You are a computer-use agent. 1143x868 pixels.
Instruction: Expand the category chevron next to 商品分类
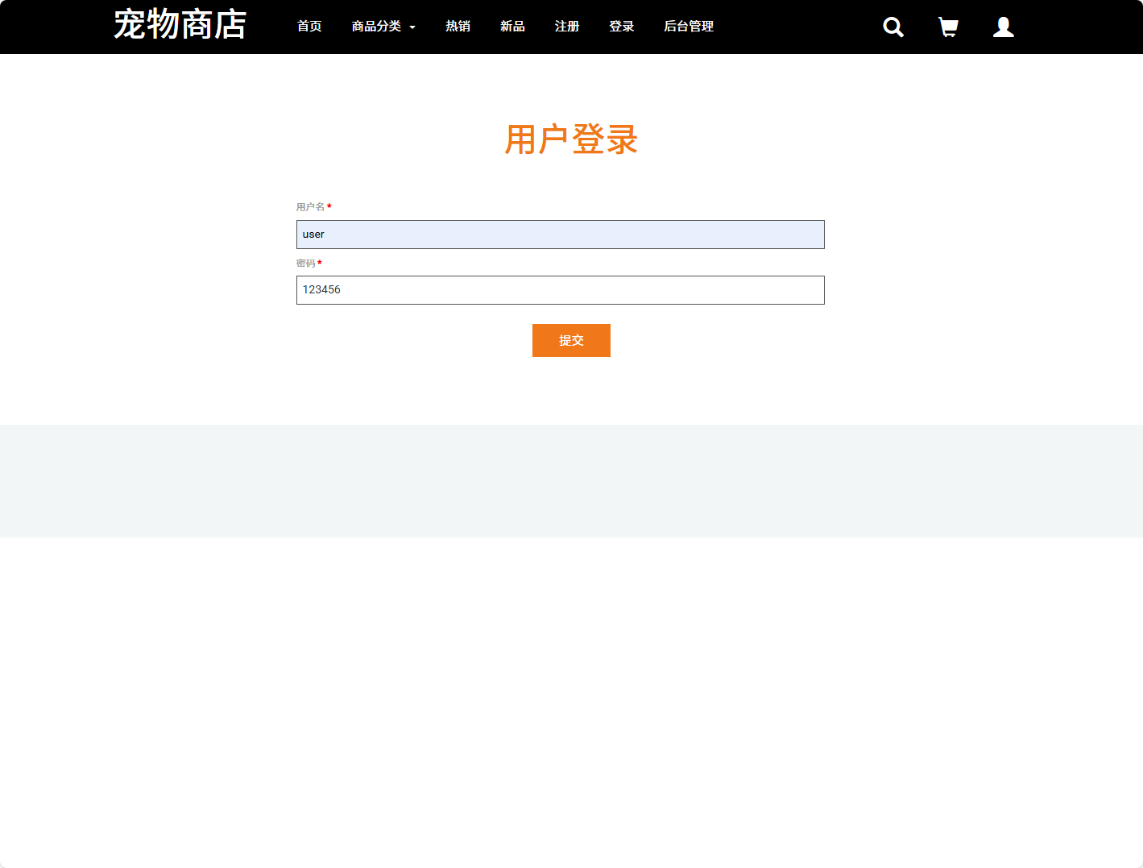412,27
